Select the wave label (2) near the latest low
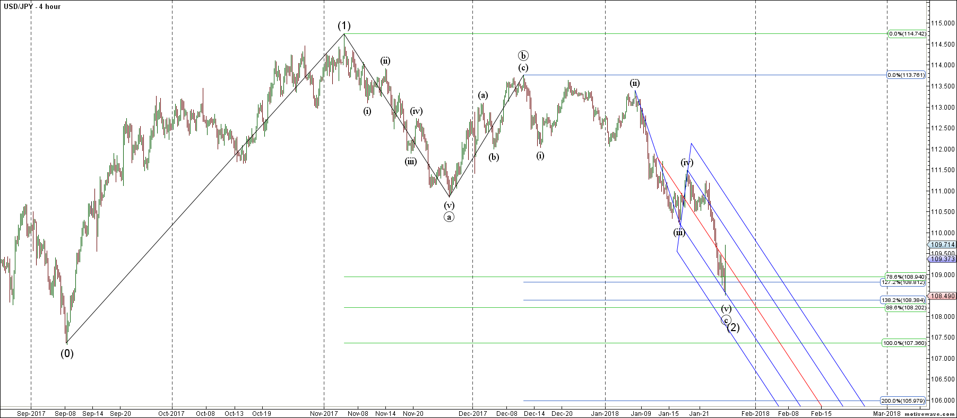957x418 pixels. click(x=733, y=327)
